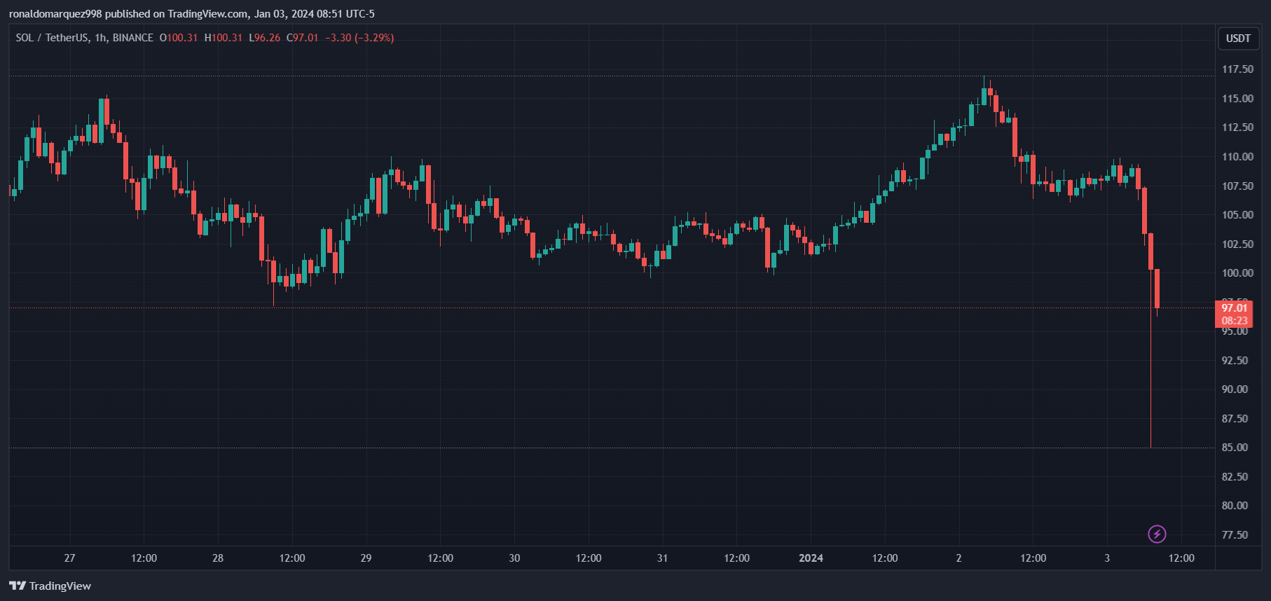
Task: Click the 90.00 price axis label
Action: coord(1235,389)
